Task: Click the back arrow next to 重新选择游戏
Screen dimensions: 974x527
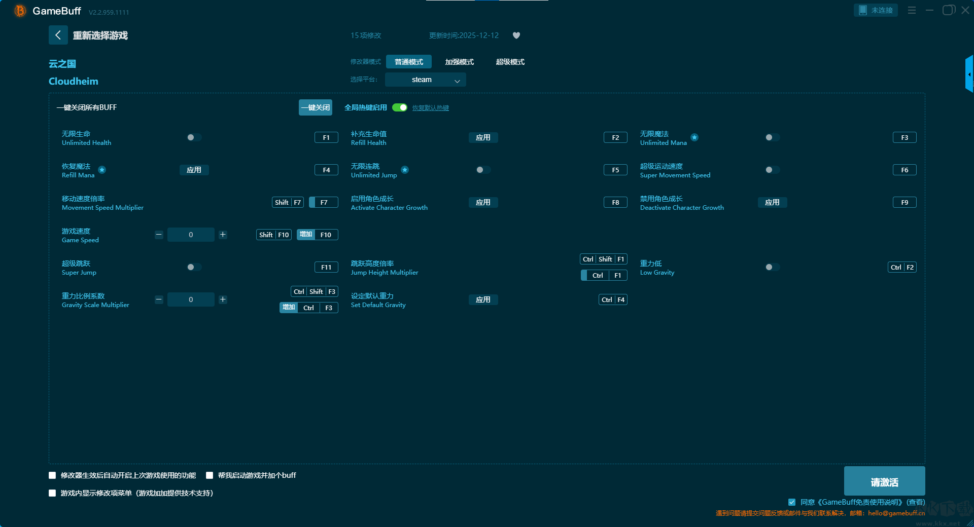Action: click(x=58, y=35)
